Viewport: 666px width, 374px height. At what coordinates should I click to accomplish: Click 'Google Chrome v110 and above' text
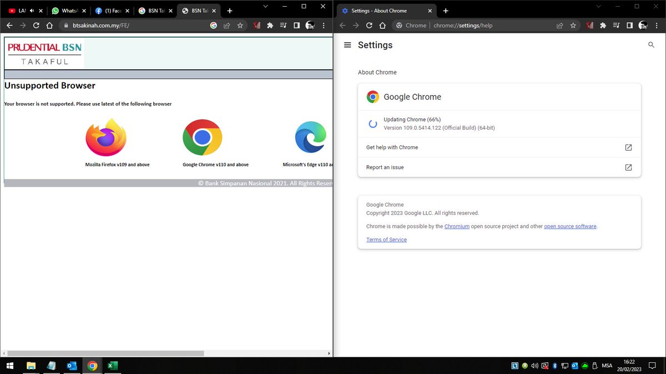(215, 165)
